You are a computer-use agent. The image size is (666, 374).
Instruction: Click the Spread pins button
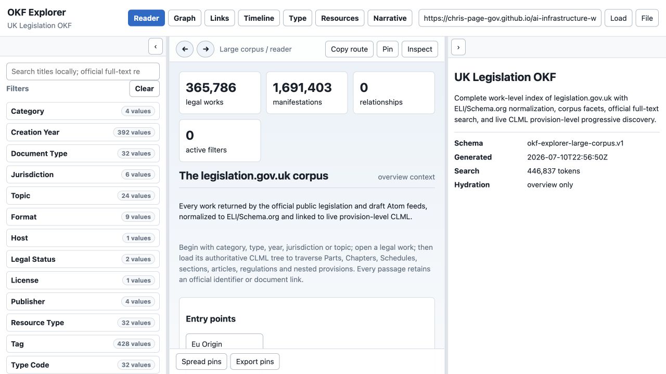tap(201, 362)
